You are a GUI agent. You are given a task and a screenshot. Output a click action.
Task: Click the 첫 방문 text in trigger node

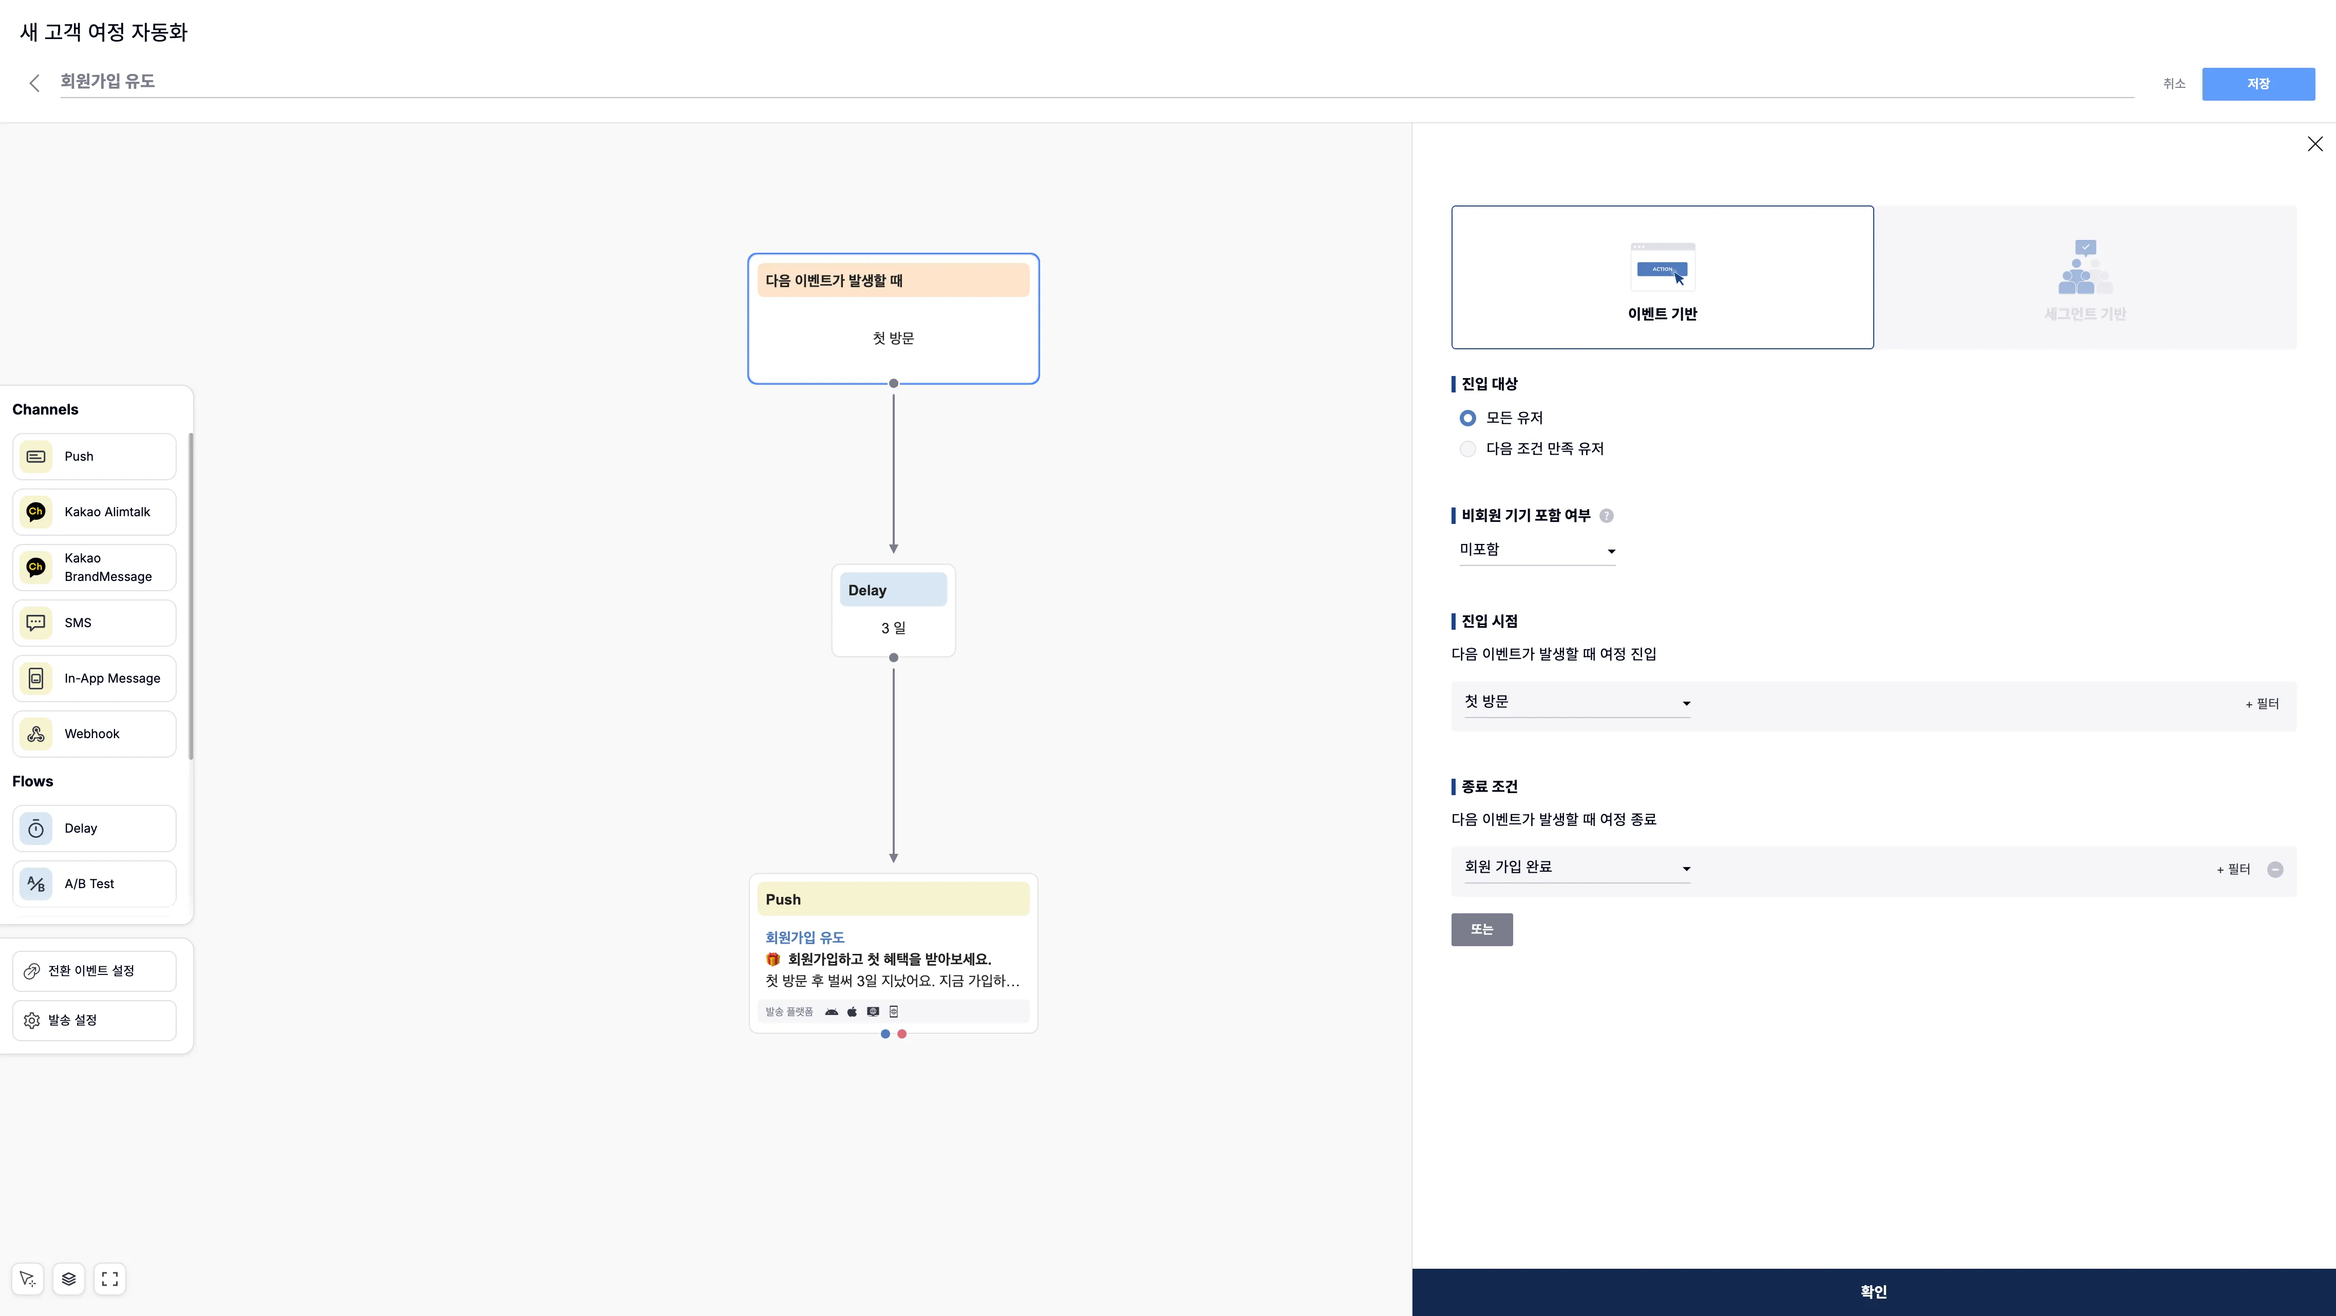point(893,339)
